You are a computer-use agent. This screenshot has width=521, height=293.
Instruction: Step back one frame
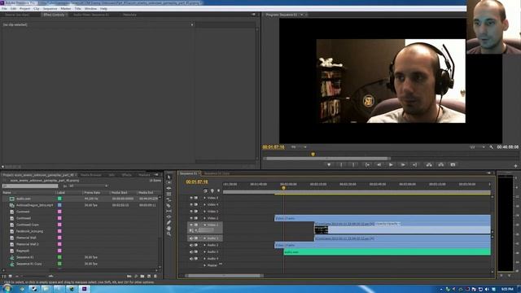coord(379,164)
